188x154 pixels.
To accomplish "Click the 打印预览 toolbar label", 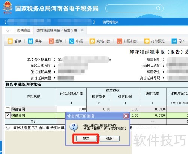I will [x=158, y=41].
